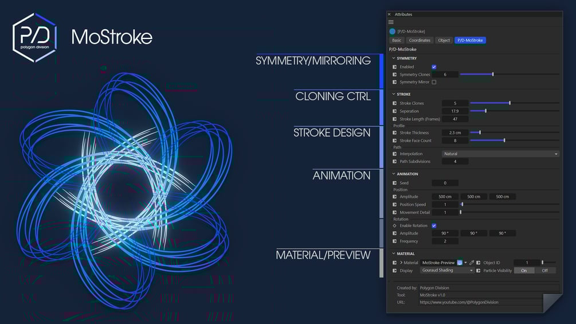Open the Attributes panel hamburger menu
The width and height of the screenshot is (576, 324).
[391, 22]
